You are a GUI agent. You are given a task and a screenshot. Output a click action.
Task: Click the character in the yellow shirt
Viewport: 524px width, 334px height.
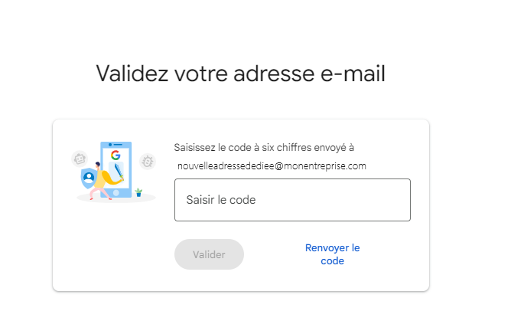point(105,182)
